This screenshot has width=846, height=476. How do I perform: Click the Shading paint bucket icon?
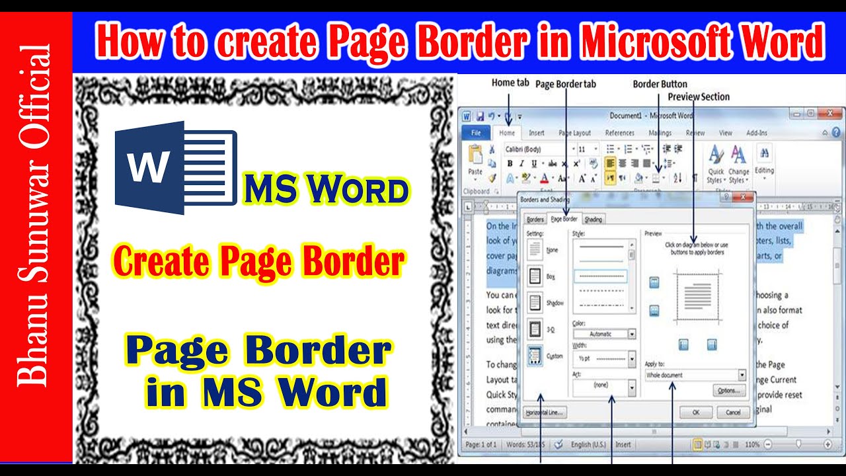(x=638, y=178)
